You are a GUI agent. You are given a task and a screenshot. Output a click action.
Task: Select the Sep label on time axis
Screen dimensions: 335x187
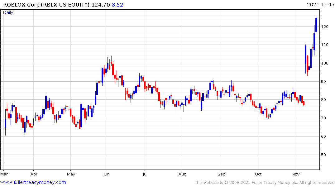click(221, 174)
